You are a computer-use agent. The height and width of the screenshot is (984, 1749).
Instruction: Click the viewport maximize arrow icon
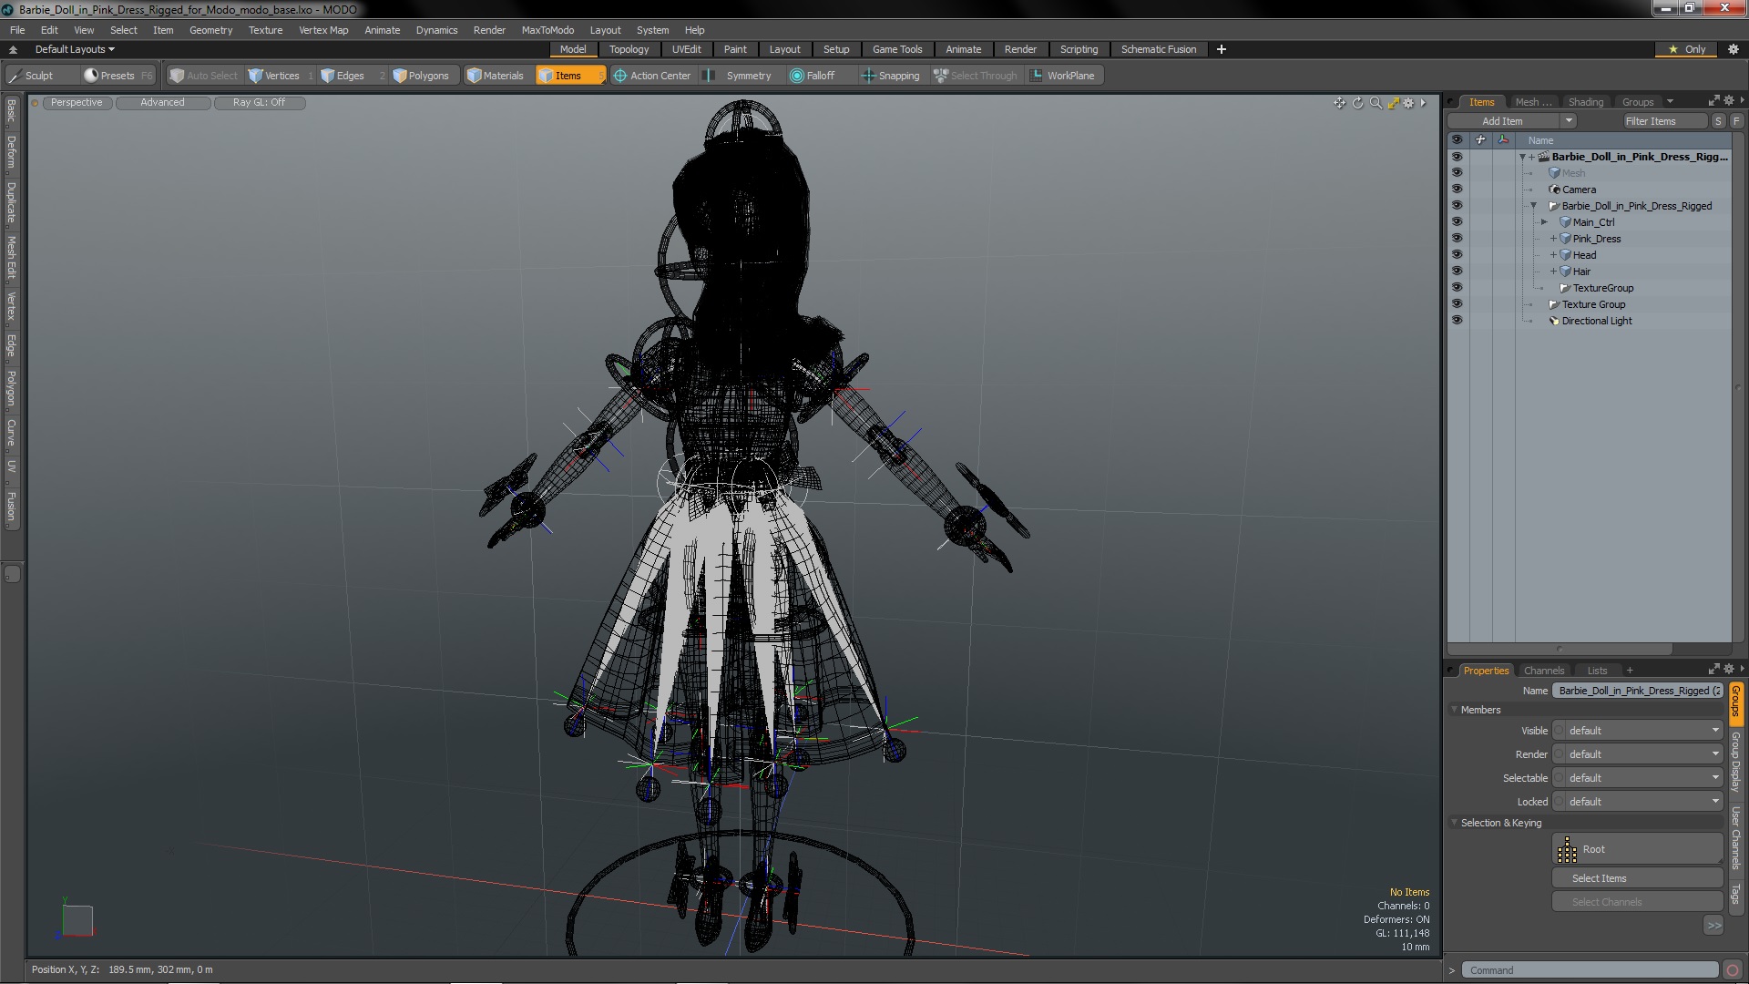[1393, 103]
